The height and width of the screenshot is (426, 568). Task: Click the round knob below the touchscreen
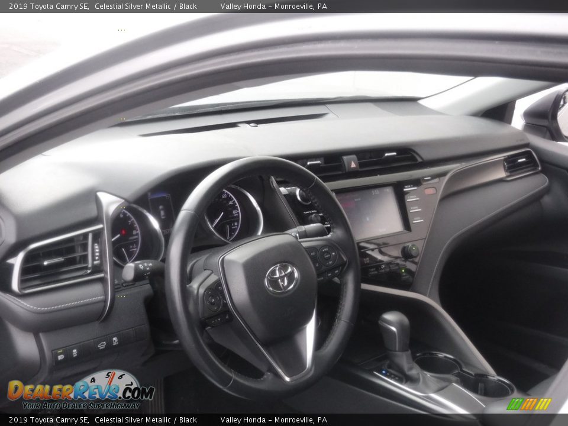pos(409,251)
